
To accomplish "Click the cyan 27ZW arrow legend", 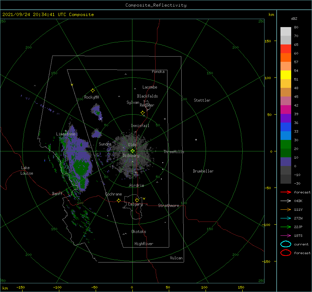I will pos(286,218).
